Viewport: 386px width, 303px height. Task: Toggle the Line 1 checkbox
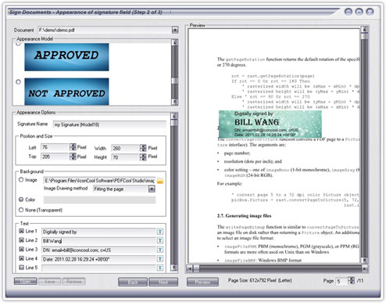pos(22,231)
